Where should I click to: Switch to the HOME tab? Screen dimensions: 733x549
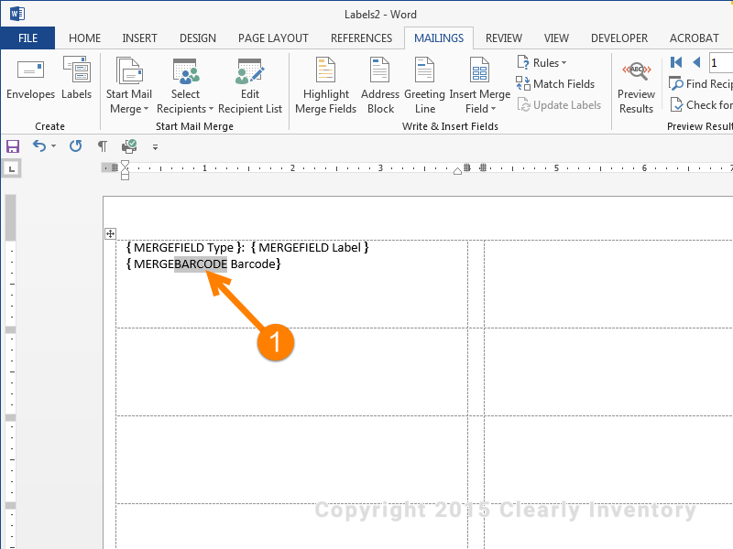coord(84,38)
